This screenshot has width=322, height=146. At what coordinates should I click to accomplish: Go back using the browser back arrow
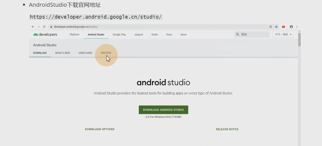tap(33, 27)
